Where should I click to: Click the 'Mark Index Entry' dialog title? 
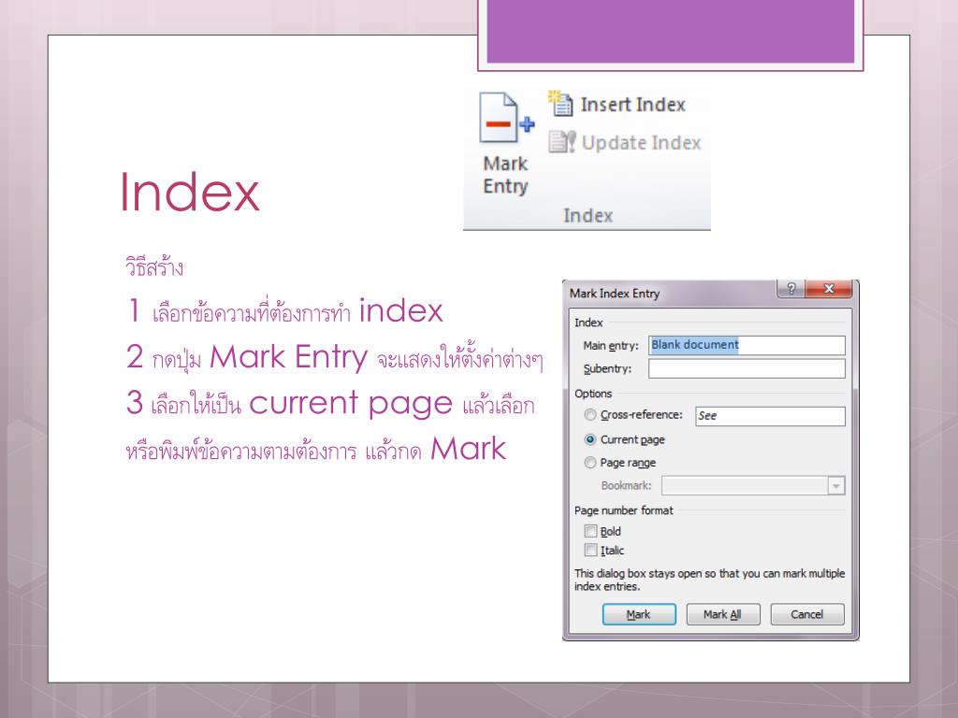(x=615, y=294)
